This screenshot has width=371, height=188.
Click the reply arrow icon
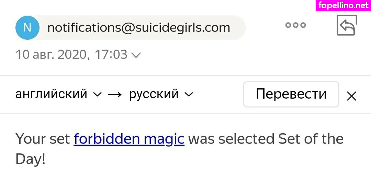(347, 26)
